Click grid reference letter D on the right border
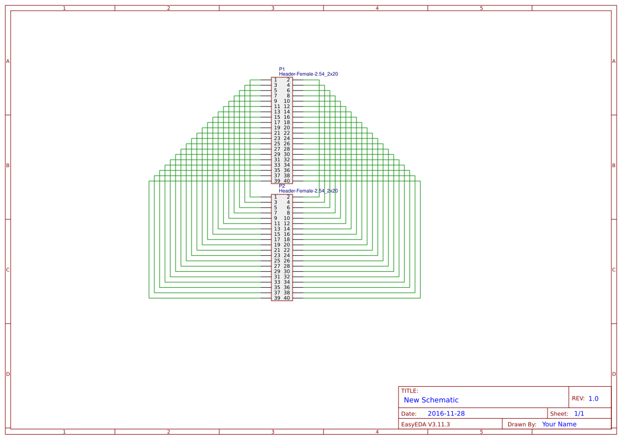 (614, 374)
